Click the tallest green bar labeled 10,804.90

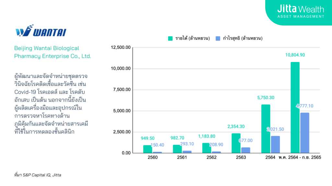[295, 107]
